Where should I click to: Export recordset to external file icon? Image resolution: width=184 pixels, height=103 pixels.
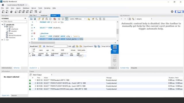point(95,46)
